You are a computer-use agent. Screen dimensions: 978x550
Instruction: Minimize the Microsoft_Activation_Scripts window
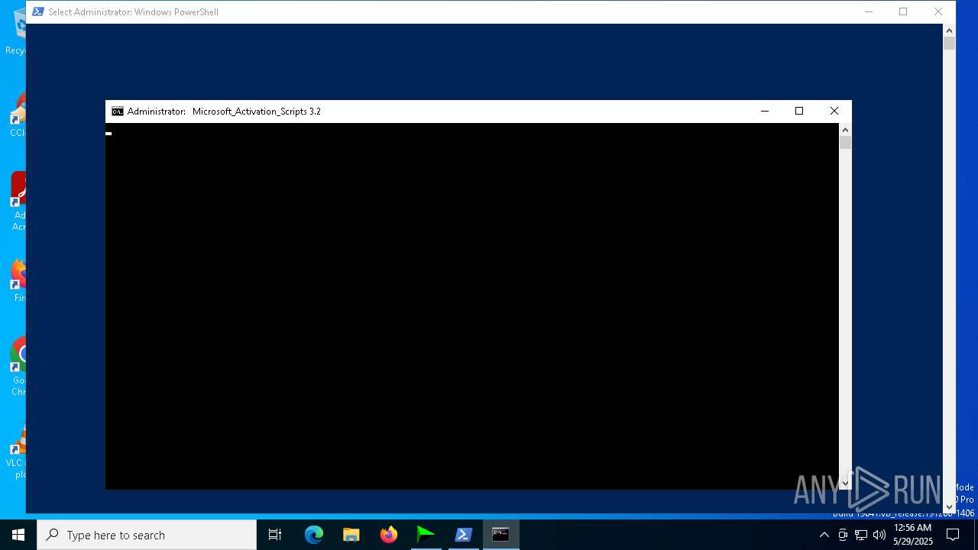click(x=764, y=111)
